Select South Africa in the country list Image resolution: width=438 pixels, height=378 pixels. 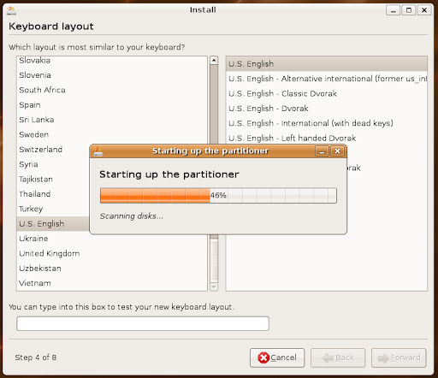point(112,90)
